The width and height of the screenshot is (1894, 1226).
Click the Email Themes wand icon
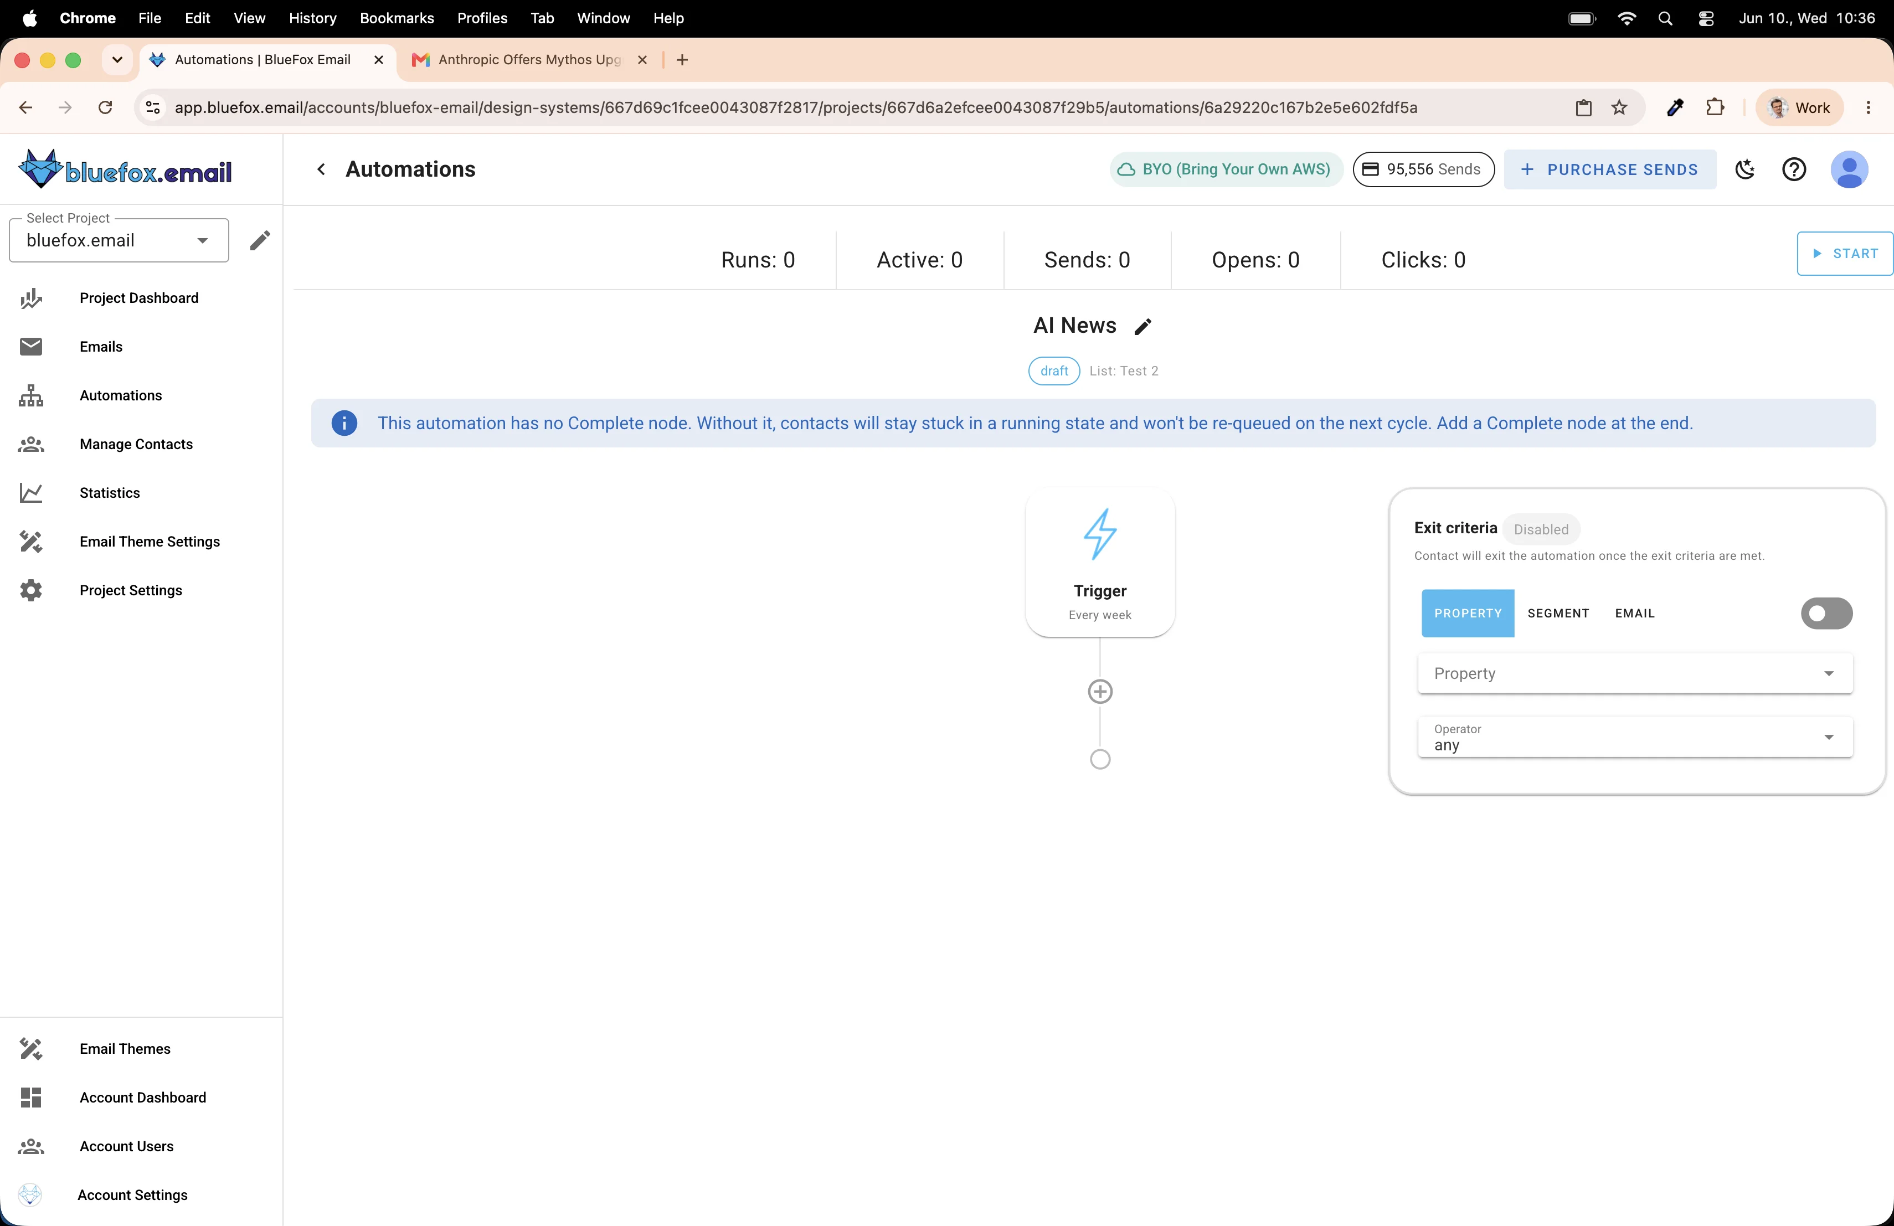point(31,1049)
